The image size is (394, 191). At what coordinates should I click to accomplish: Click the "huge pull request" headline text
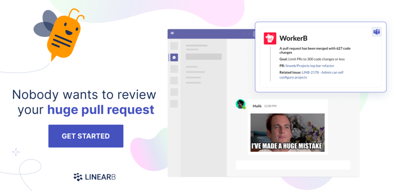101,110
